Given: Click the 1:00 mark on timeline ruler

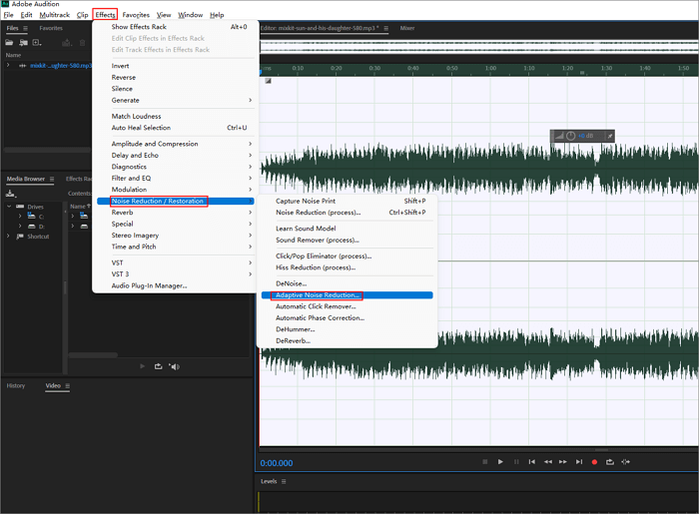Looking at the screenshot, I should click(x=490, y=68).
